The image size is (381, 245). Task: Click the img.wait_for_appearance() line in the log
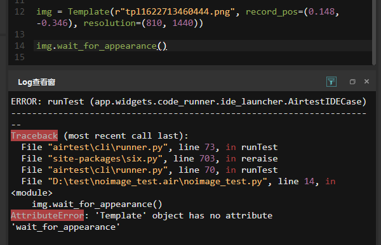pos(97,204)
